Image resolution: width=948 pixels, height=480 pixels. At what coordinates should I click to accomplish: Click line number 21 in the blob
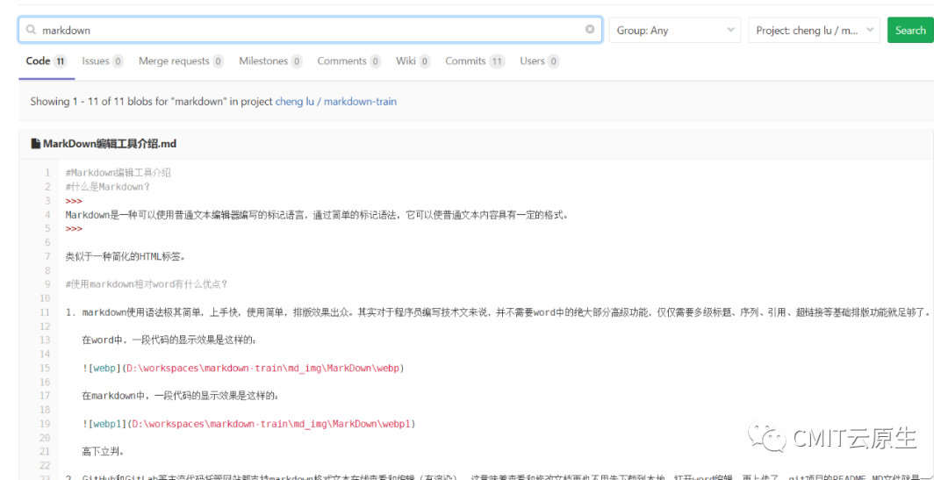pyautogui.click(x=45, y=452)
